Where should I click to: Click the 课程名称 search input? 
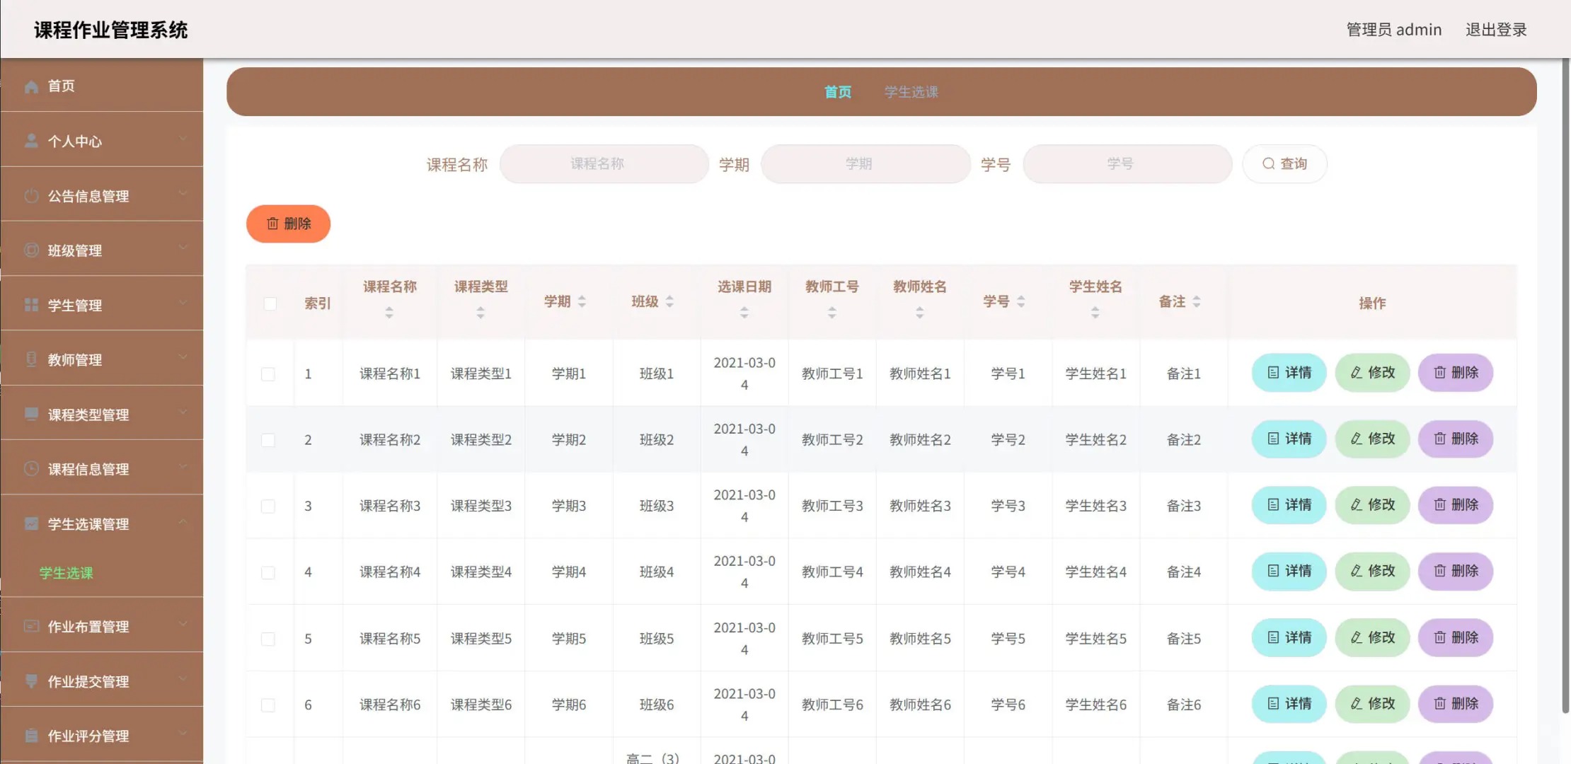coord(604,164)
